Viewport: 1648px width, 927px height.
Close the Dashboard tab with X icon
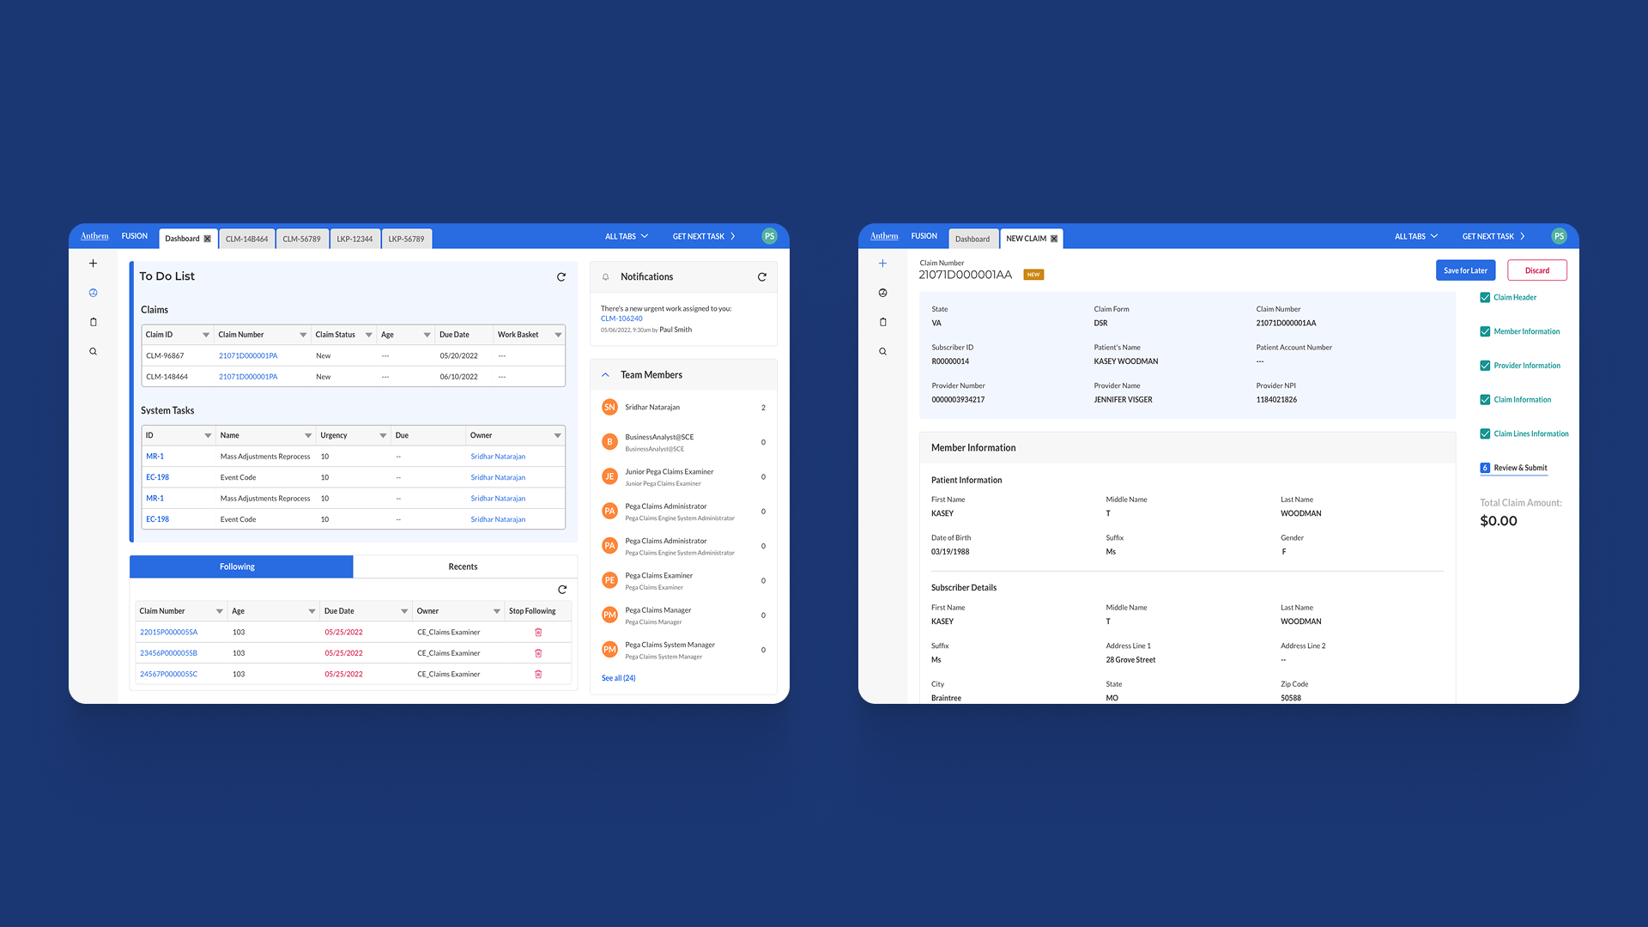[x=207, y=239]
